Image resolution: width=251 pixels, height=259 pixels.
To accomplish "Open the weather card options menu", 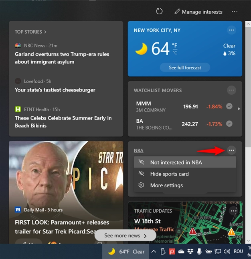I will coord(231,30).
